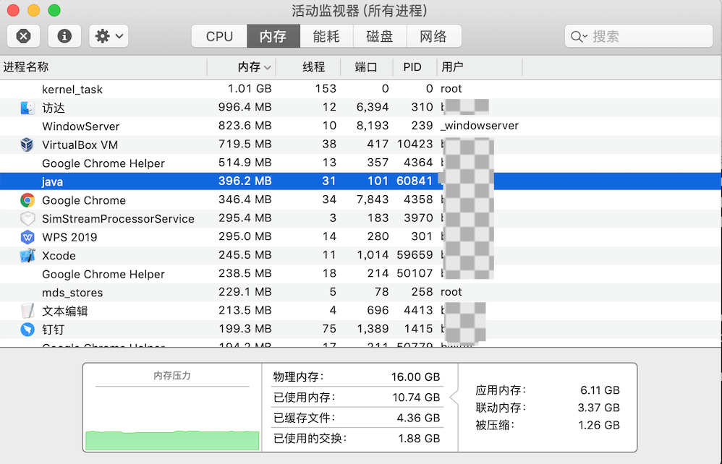Click the _windowserver user cell
The height and width of the screenshot is (464, 722).
click(x=480, y=126)
